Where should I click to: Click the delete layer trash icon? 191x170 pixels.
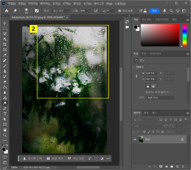pyautogui.click(x=183, y=166)
